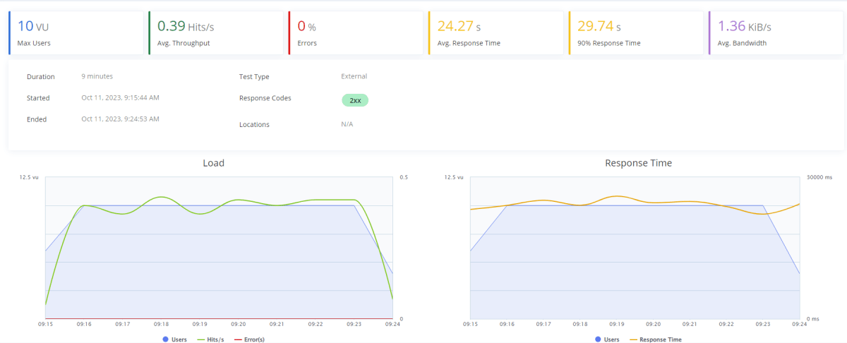Click the 09:22 tick on Response Time chart
Image resolution: width=847 pixels, height=343 pixels.
pos(726,324)
